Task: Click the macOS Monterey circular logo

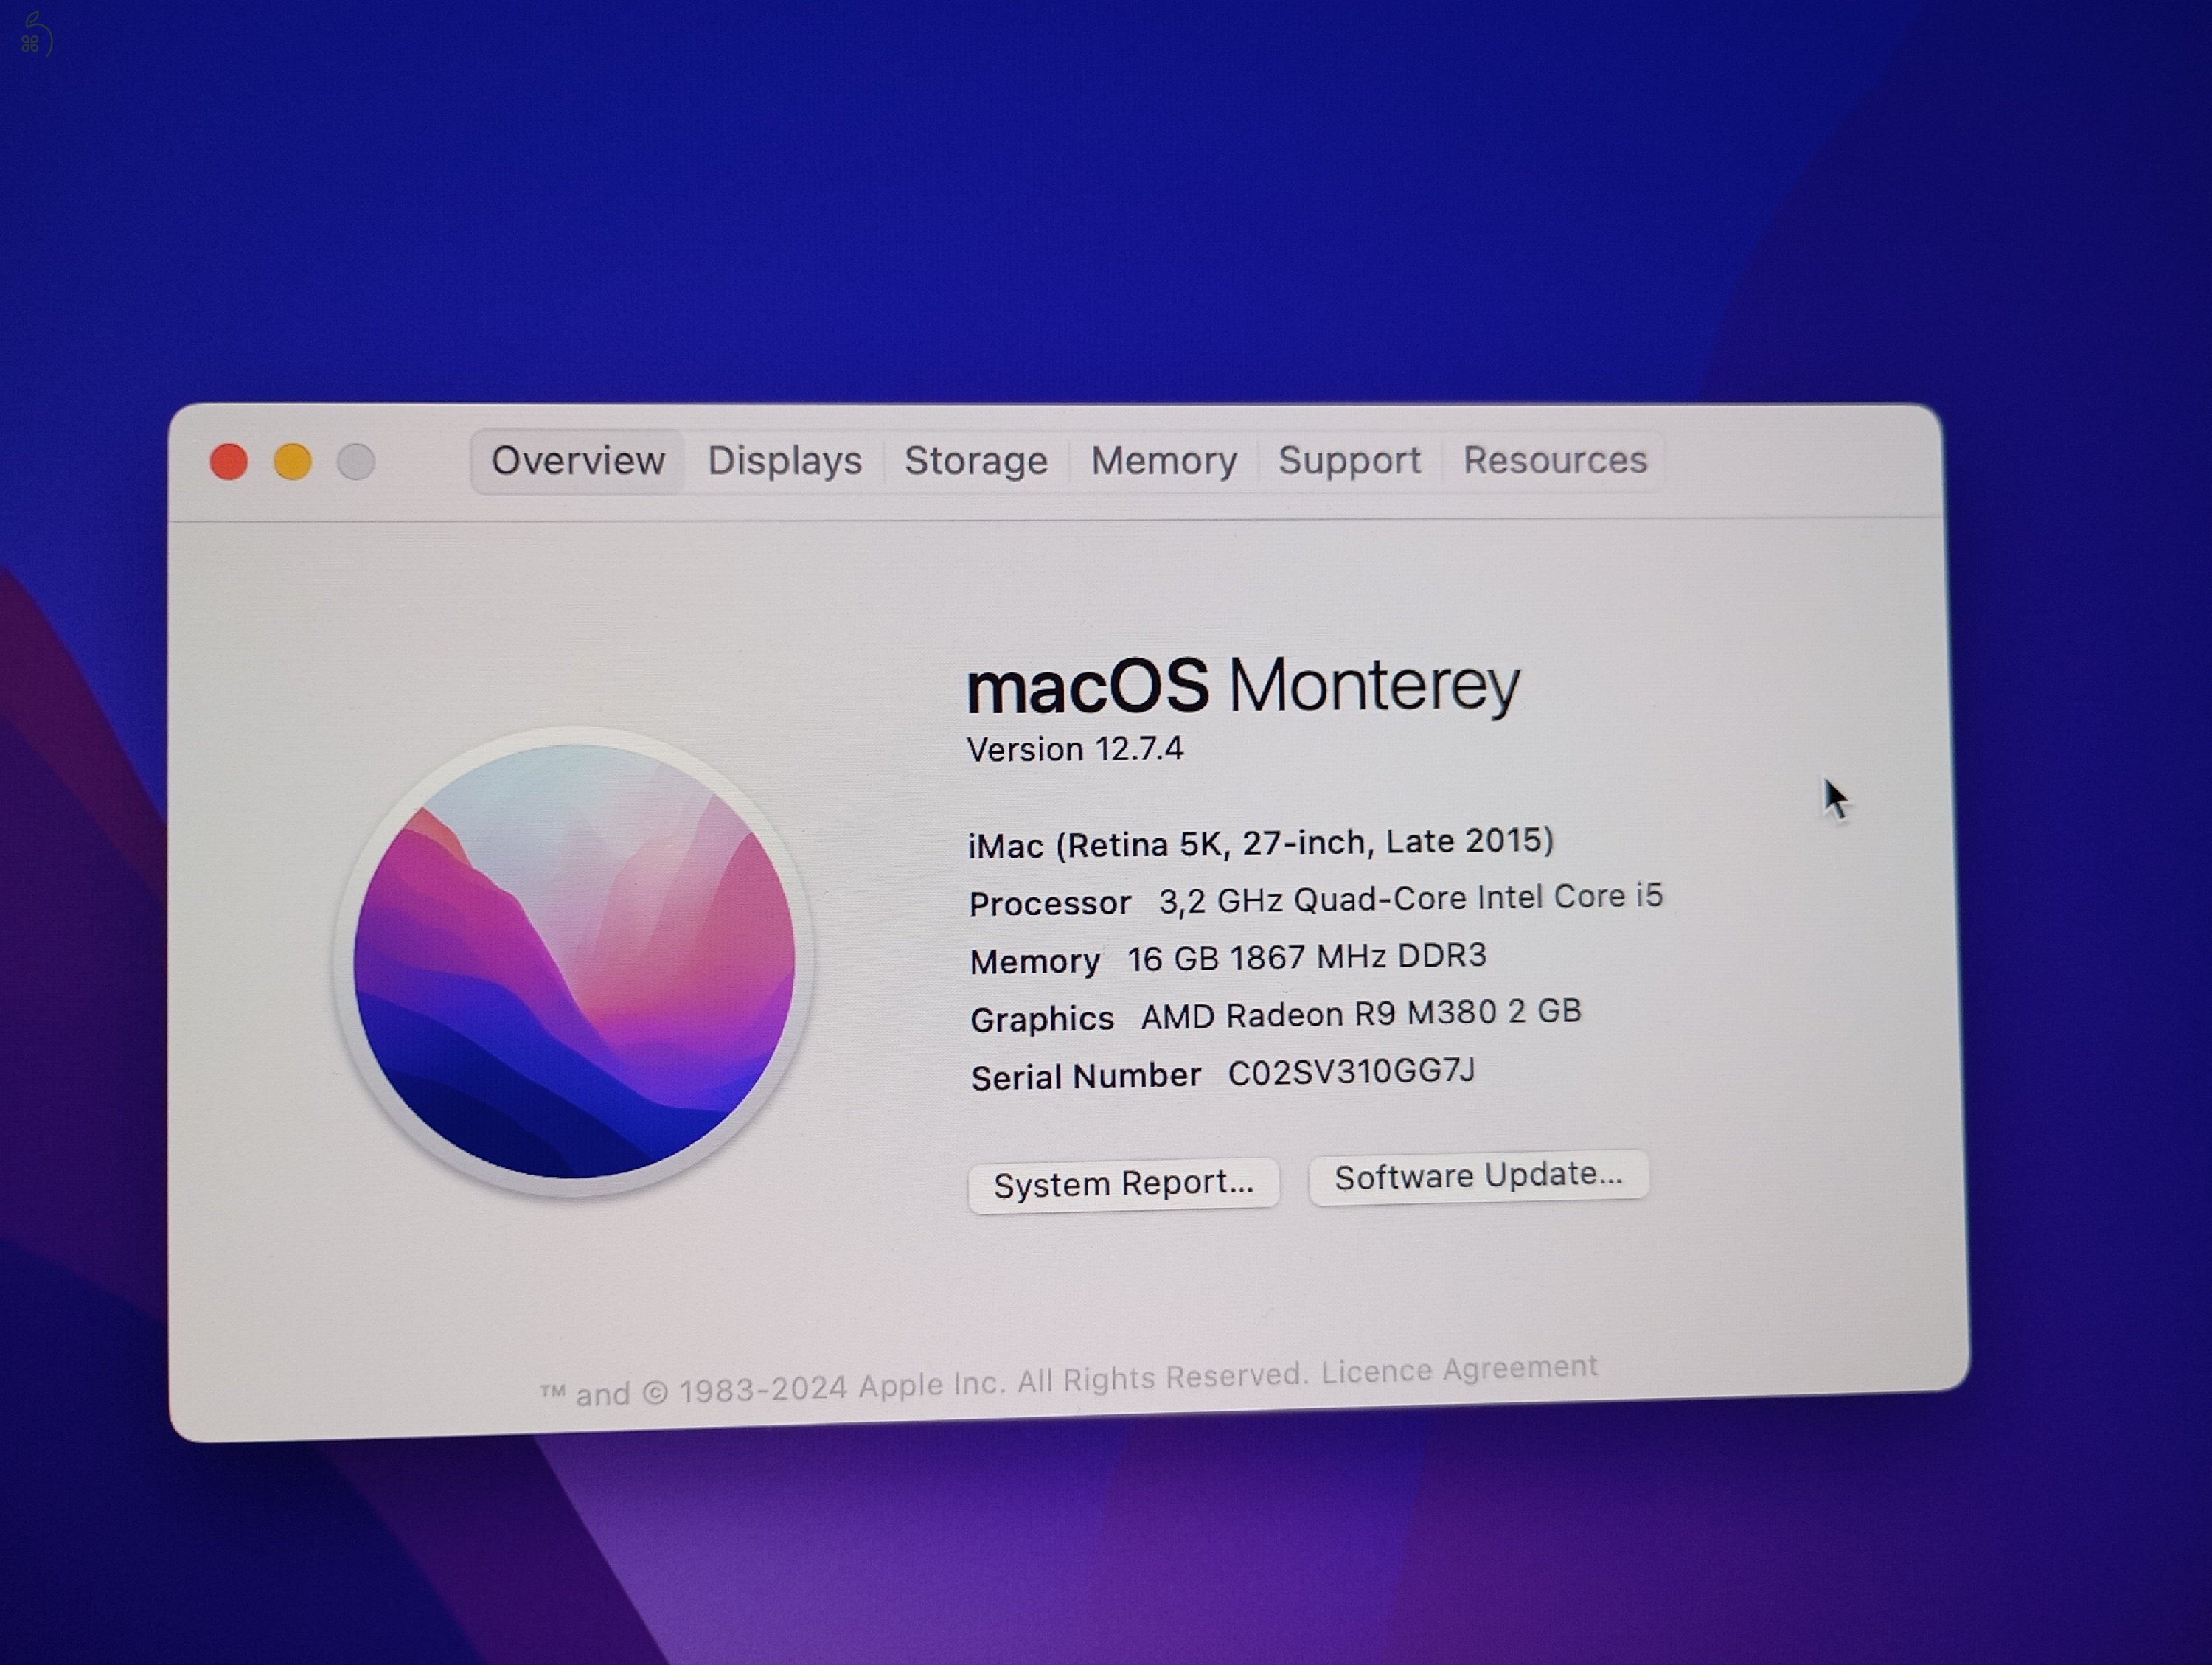Action: pyautogui.click(x=574, y=961)
